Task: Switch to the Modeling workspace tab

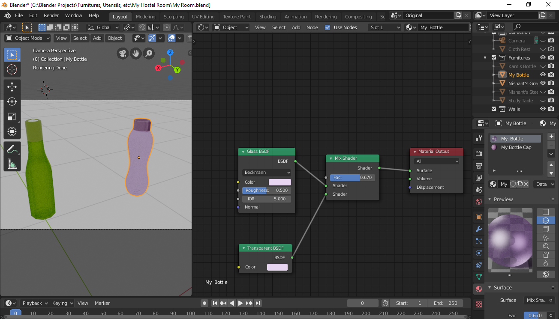Action: click(145, 17)
